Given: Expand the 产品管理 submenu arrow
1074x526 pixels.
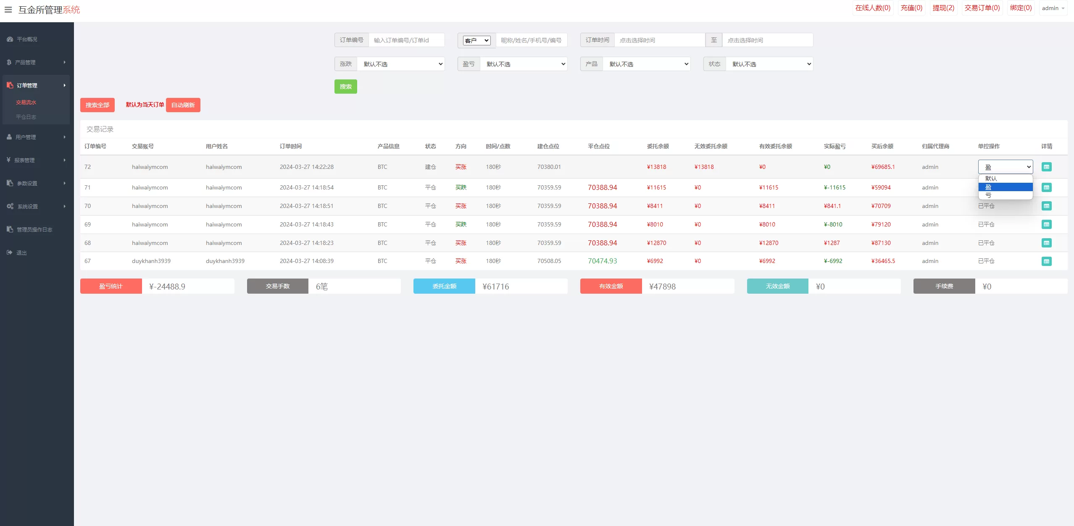Looking at the screenshot, I should tap(65, 62).
